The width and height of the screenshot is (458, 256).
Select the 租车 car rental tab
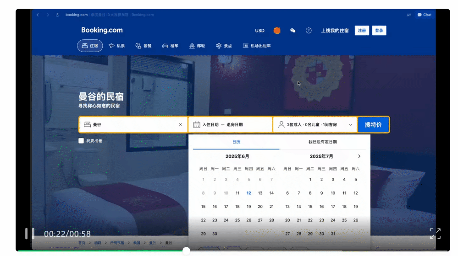tap(170, 46)
